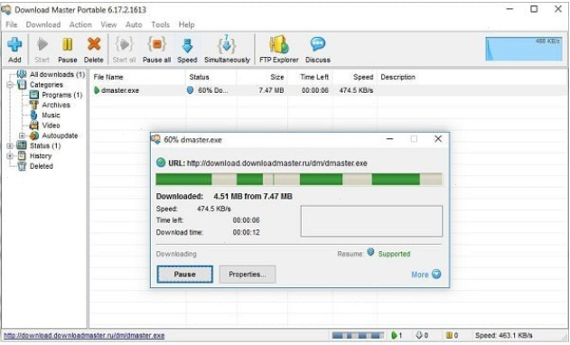The height and width of the screenshot is (345, 570).
Task: Click the 7.47 MB size cell
Action: 271,90
